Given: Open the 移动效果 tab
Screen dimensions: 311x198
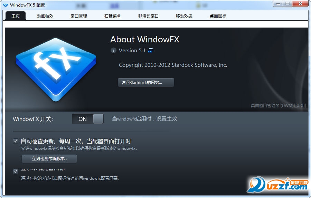Looking at the screenshot, I should point(184,16).
